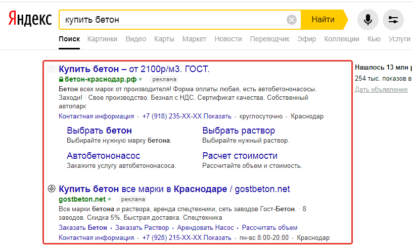Expand the dropdown arrow next to gostbeton.net
Viewport: 412px width, 248px height.
click(x=109, y=200)
